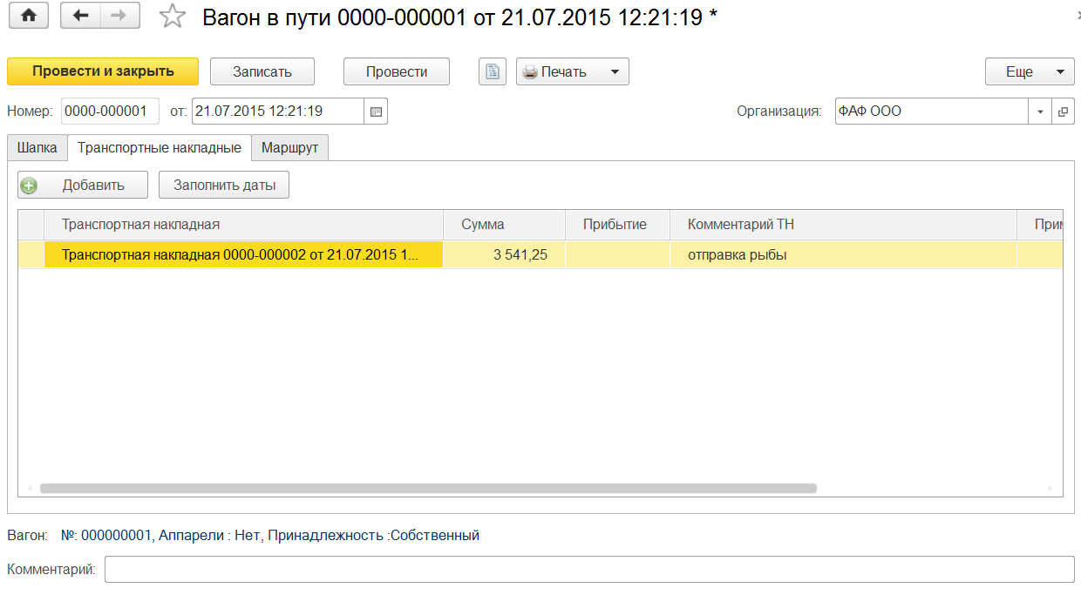Switch to the Шапка tab

(37, 148)
